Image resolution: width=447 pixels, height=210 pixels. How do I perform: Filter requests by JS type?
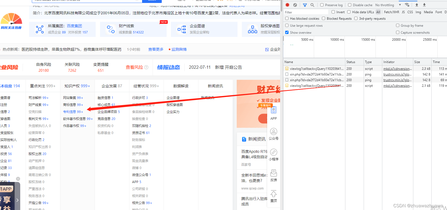(x=403, y=12)
